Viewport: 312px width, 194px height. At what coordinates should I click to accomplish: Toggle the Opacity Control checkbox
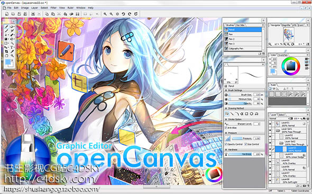click(x=226, y=144)
